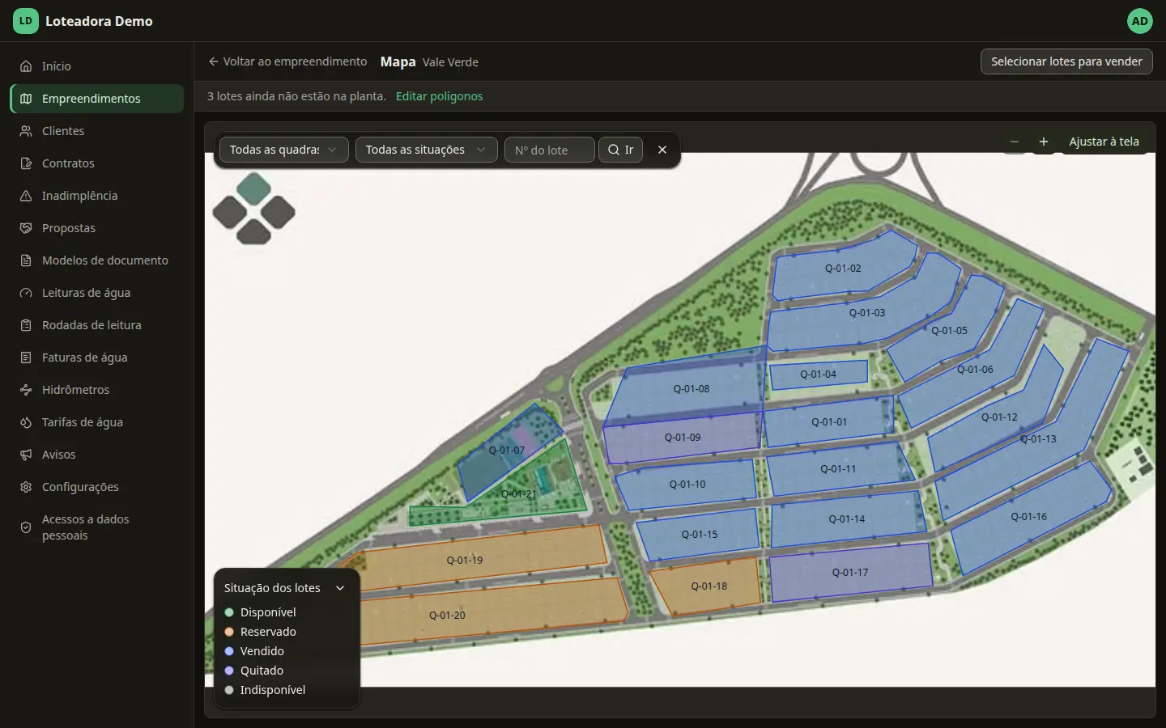
Task: Open Empreendimentos in the sidebar
Action: click(97, 99)
